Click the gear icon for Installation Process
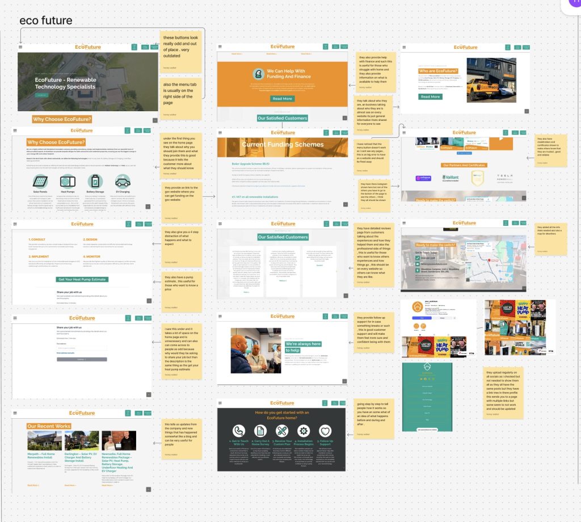 click(304, 431)
